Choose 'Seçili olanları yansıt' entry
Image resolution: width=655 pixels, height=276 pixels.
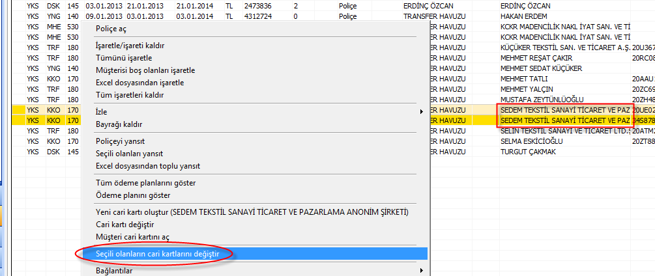[x=129, y=154]
